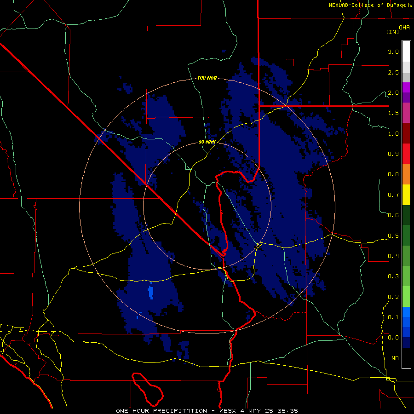
Task: Click the 0.7 legend value
Action: tap(393, 195)
